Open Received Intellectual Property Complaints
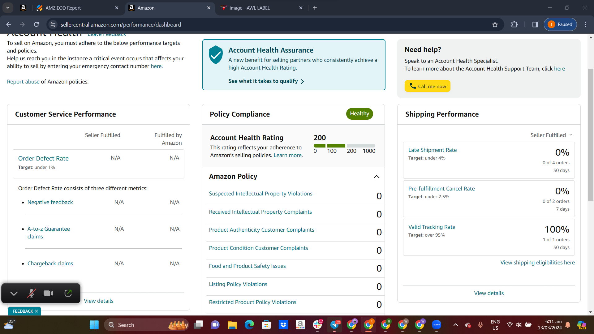Screen dimensions: 594x334 tap(260, 212)
